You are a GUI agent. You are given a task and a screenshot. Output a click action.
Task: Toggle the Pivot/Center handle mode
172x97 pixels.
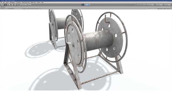coord(23,5)
